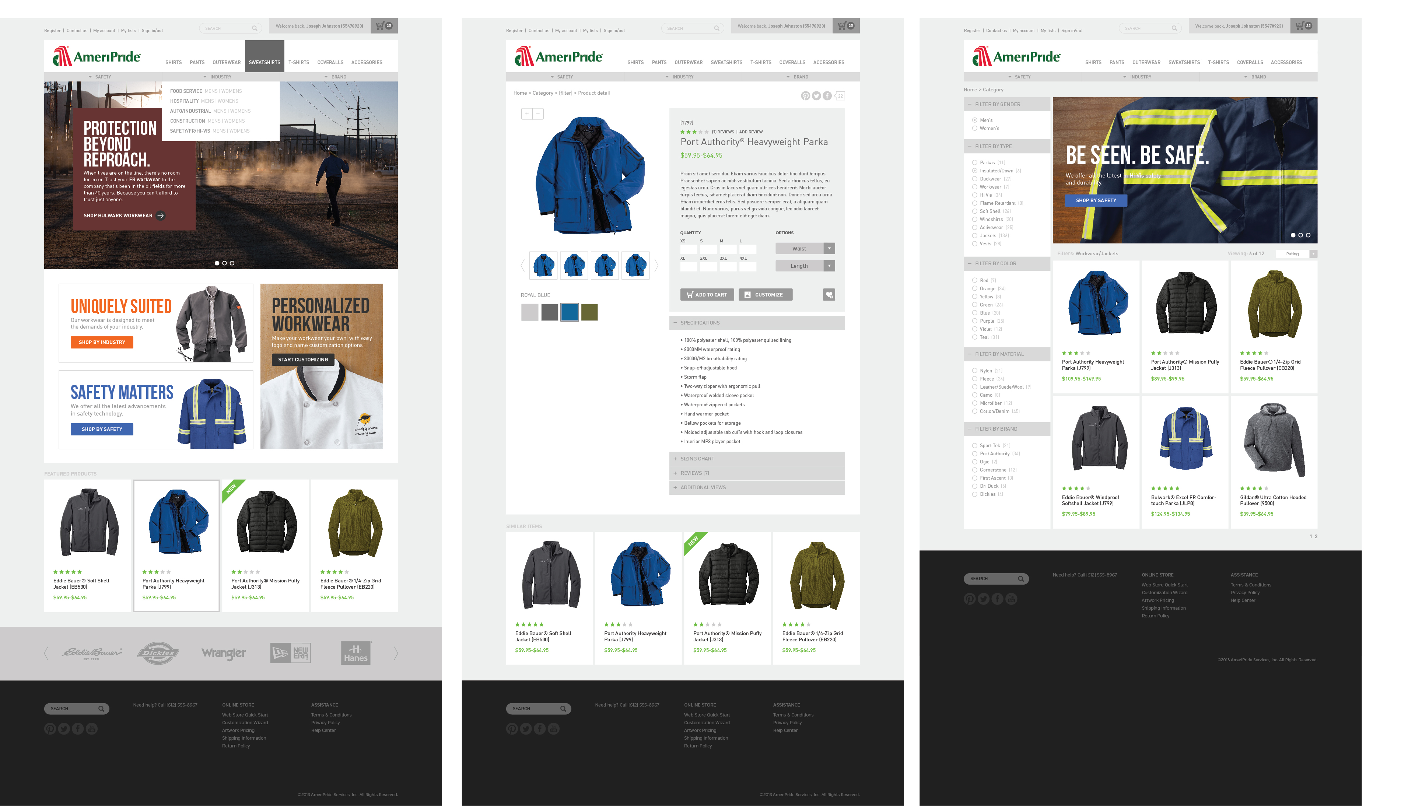Viewport: 1422px width, 806px height.
Task: Select the Fleece material filter
Action: click(x=975, y=379)
